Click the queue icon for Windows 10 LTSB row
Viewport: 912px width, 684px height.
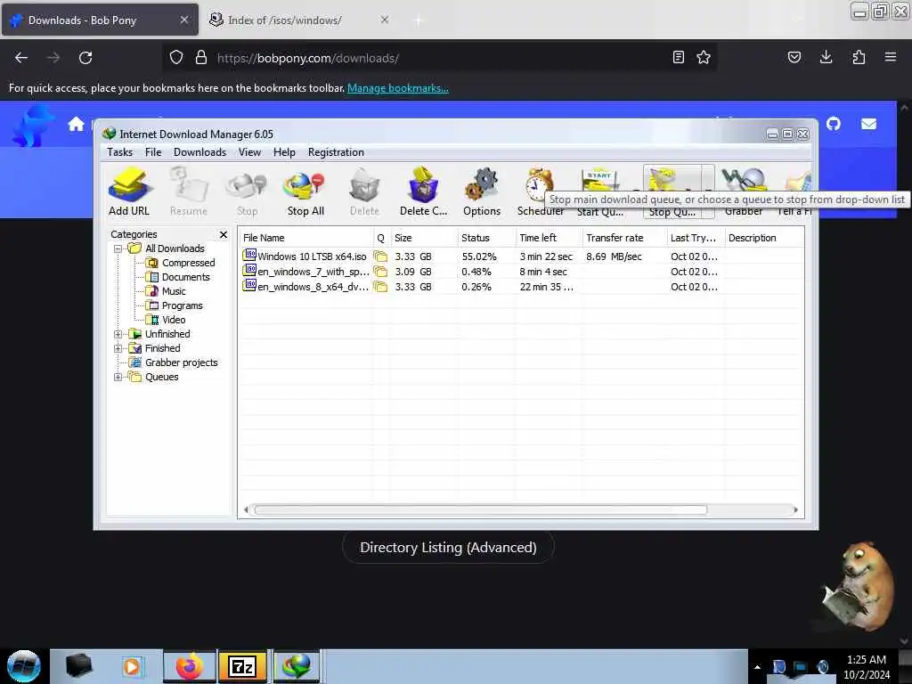(380, 256)
